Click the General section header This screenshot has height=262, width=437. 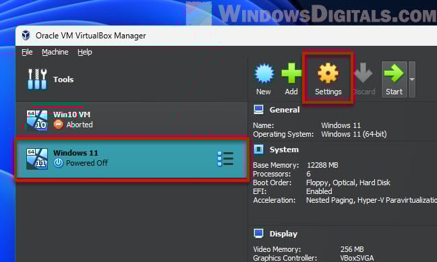[285, 110]
